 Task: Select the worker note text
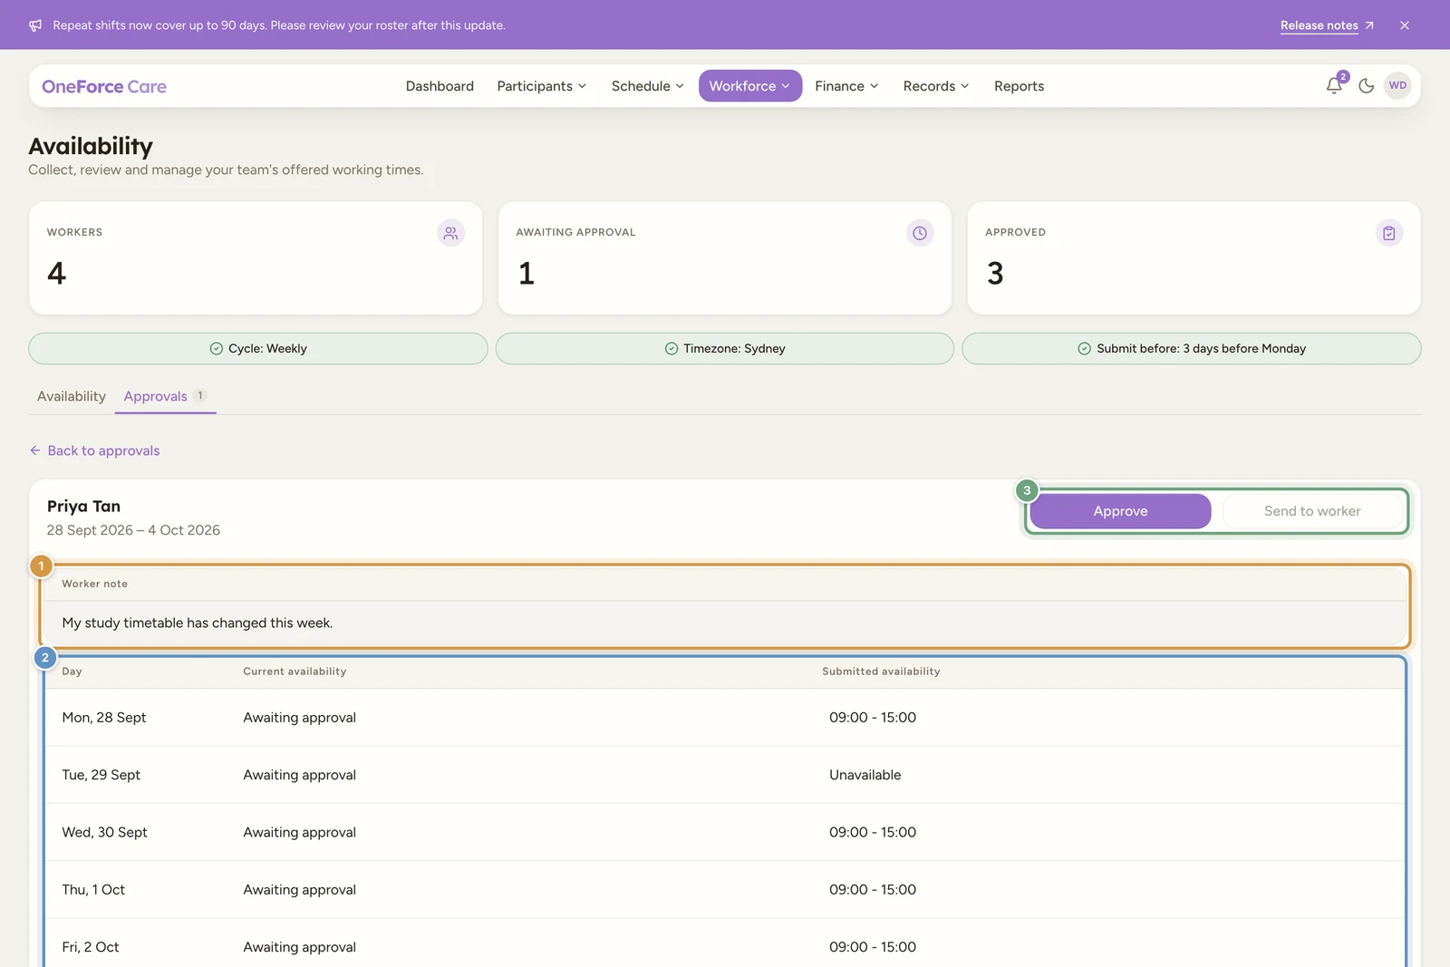[198, 623]
